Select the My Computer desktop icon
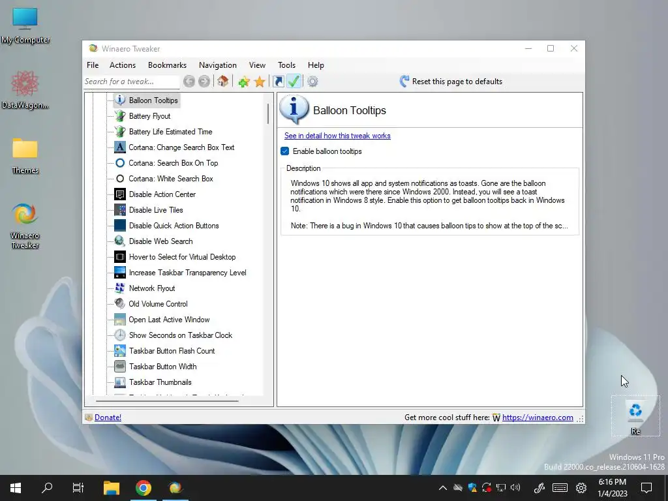This screenshot has width=668, height=501. pos(25,25)
